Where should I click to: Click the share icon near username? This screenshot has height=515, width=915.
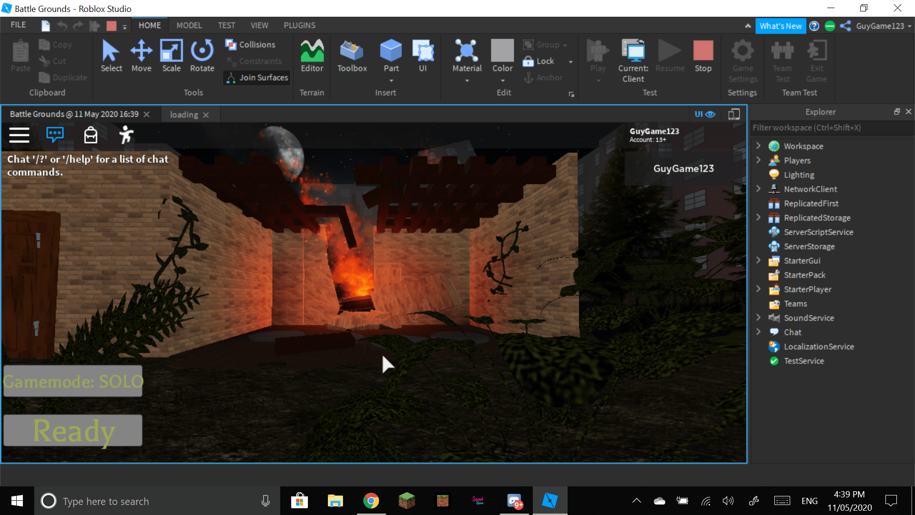click(845, 26)
